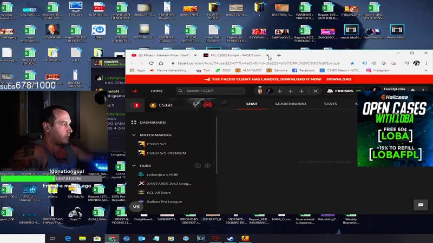Click the red circular icon left of CS:GO

[136, 105]
